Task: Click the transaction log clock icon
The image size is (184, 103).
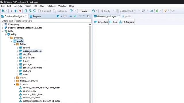Action: click(93, 11)
